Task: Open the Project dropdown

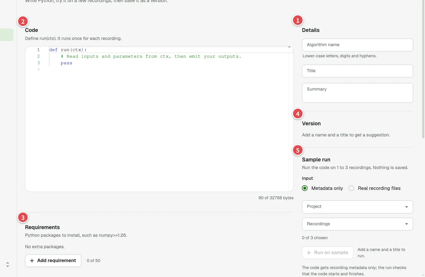Action: pyautogui.click(x=357, y=207)
